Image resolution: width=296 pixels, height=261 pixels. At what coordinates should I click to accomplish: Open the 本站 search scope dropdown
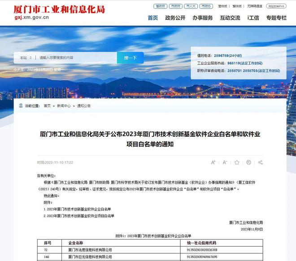(x=25, y=58)
